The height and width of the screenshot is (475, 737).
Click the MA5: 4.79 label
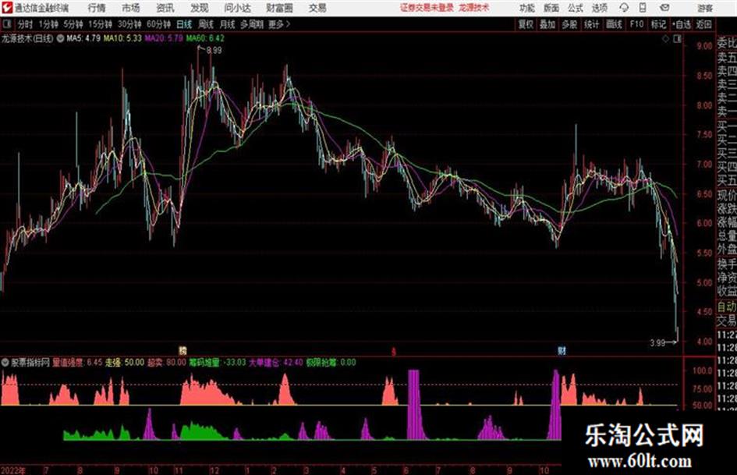coord(83,38)
